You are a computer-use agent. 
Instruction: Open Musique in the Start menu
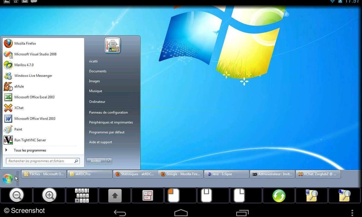click(96, 91)
